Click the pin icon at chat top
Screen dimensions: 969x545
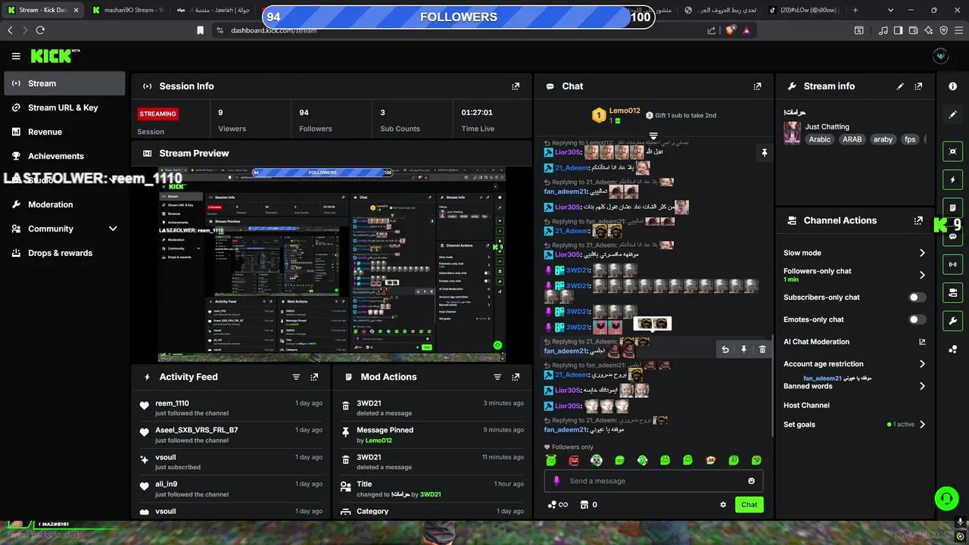point(764,153)
